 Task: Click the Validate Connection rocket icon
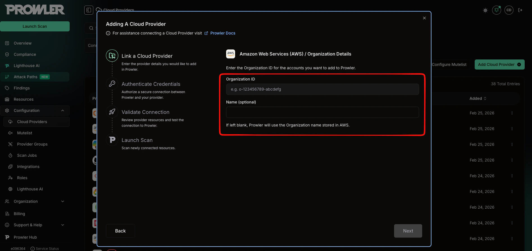[112, 112]
